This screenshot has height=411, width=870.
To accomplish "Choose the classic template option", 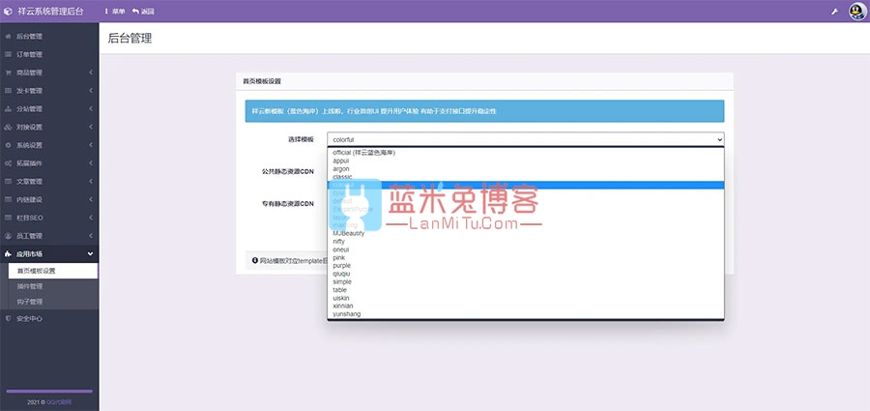I will [x=526, y=177].
